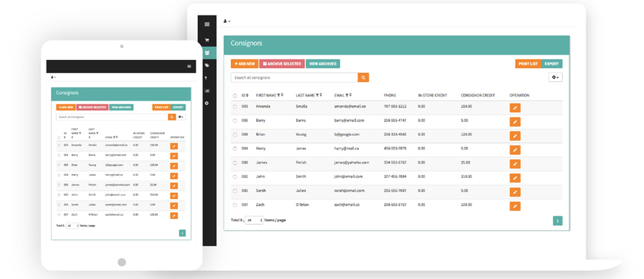Check the box for Amanda Smalls on laptop

click(x=235, y=106)
